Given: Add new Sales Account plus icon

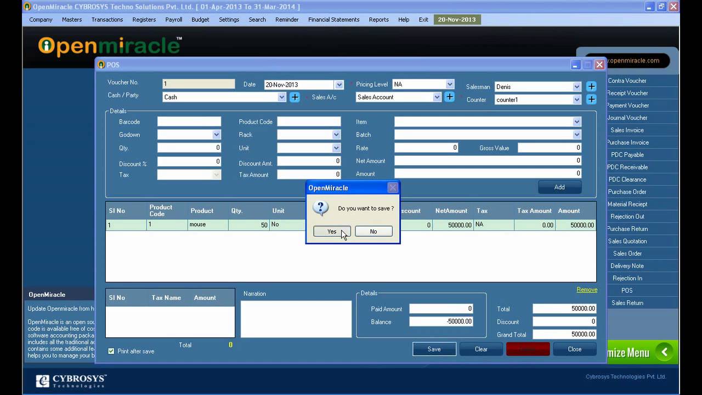Looking at the screenshot, I should click(449, 97).
